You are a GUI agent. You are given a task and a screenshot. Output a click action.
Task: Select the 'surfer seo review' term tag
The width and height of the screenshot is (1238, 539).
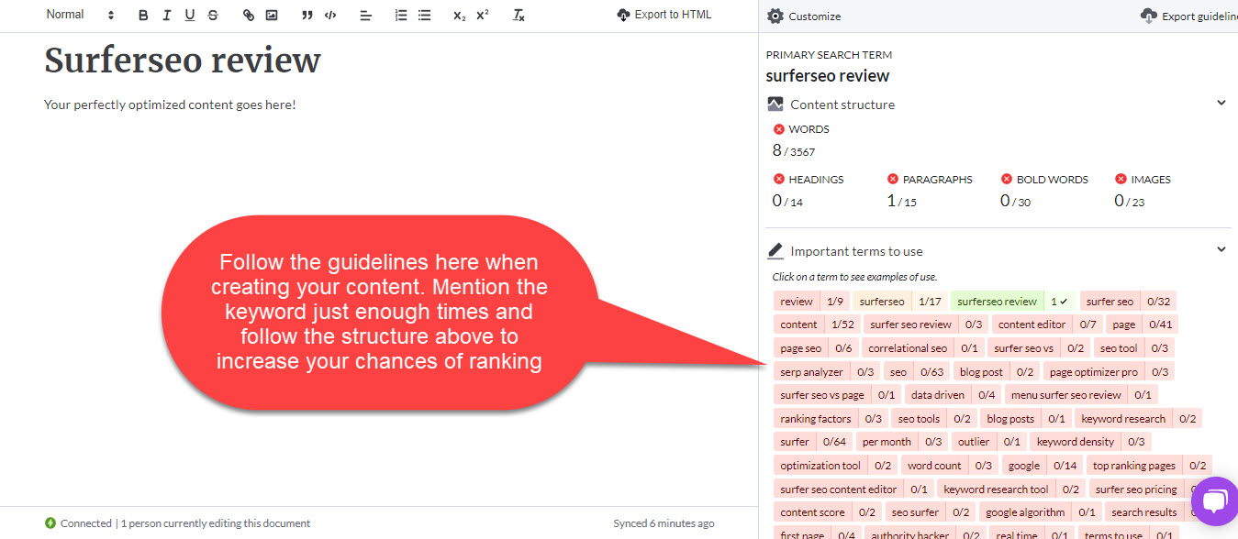pyautogui.click(x=926, y=324)
